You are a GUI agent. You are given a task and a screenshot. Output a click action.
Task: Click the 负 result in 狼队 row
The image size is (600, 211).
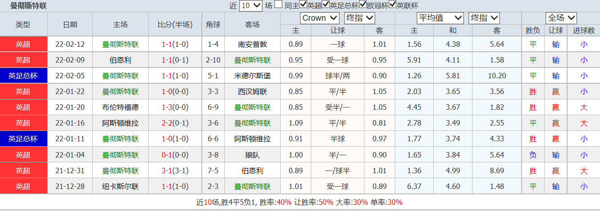point(533,155)
